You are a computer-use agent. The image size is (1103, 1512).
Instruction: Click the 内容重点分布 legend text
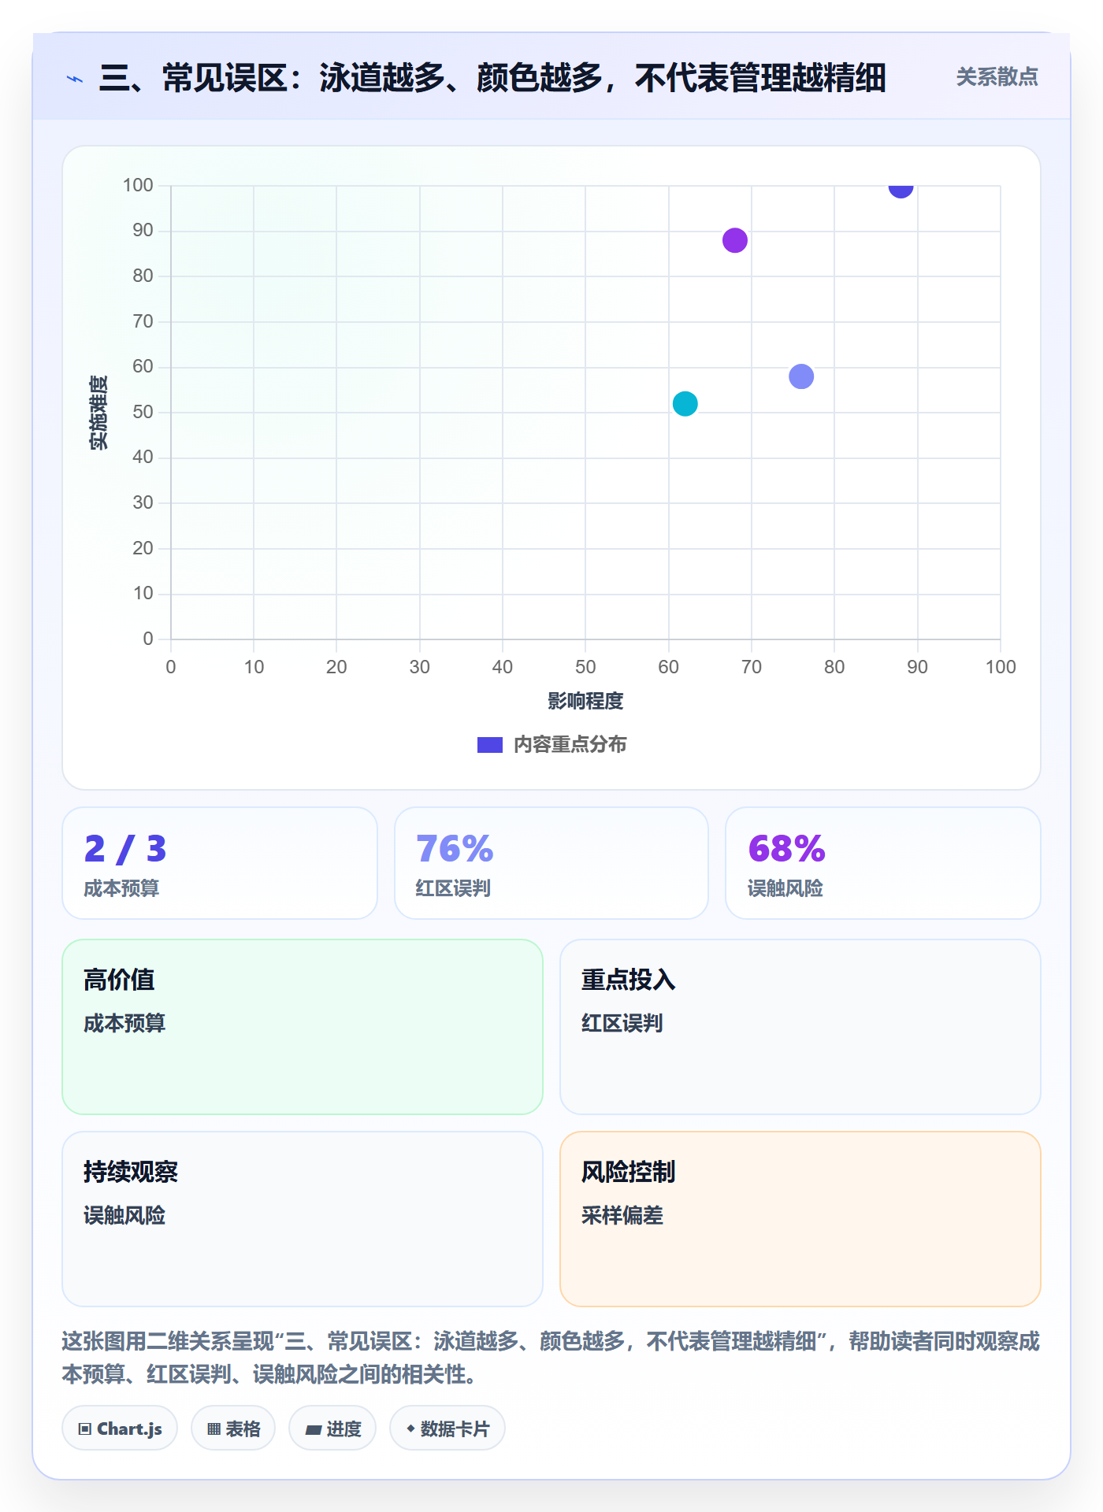click(570, 745)
